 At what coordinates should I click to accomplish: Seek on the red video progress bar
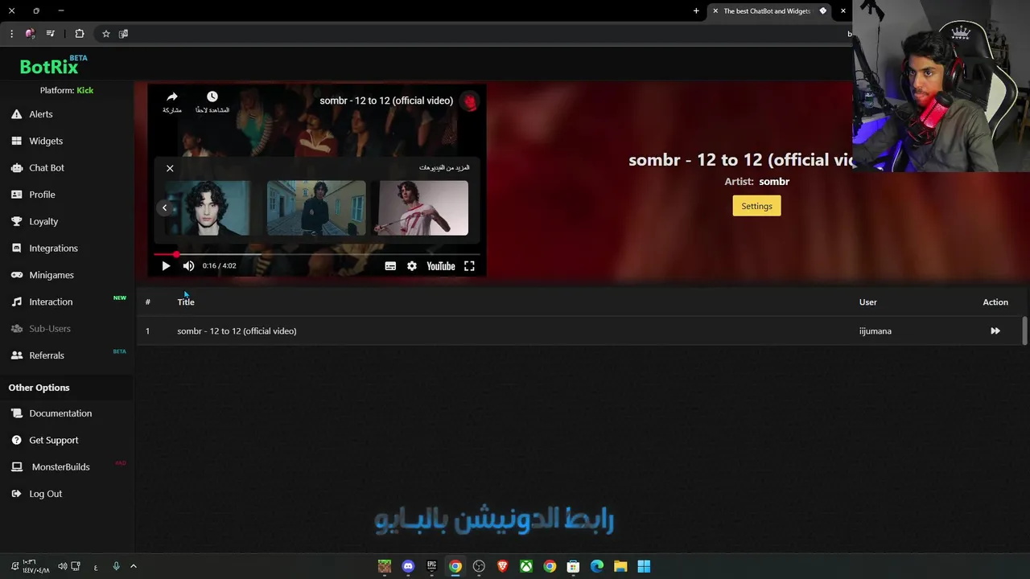tap(317, 254)
